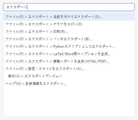Image resolution: width=138 pixels, height=120 pixels.
Task: Choose グラフをコピー(C) command
Action: [x=69, y=24]
